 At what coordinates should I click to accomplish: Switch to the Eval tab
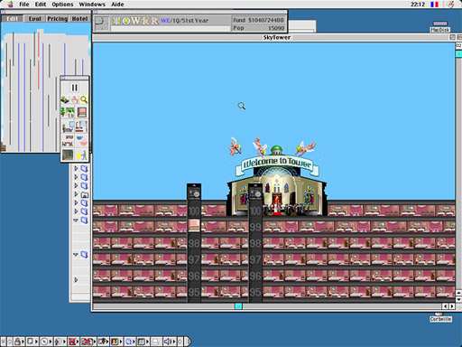tap(34, 19)
